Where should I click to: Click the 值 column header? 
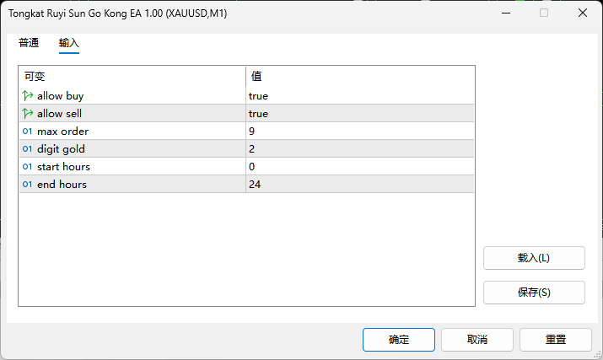coord(359,76)
